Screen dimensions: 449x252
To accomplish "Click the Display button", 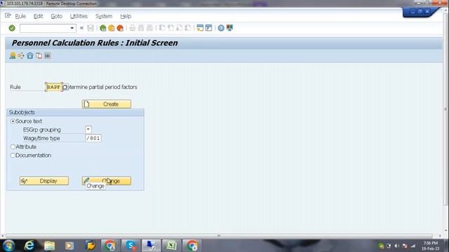I will pos(44,181).
